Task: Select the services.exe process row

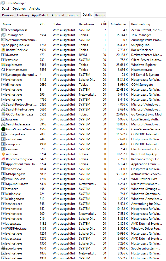Action: (x=82, y=204)
